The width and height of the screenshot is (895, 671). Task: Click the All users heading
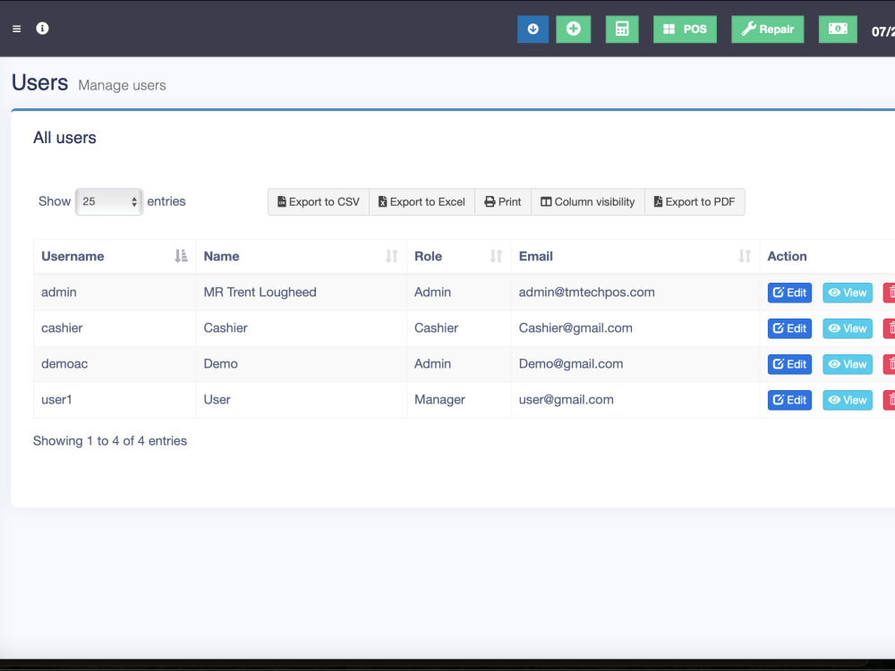tap(64, 138)
